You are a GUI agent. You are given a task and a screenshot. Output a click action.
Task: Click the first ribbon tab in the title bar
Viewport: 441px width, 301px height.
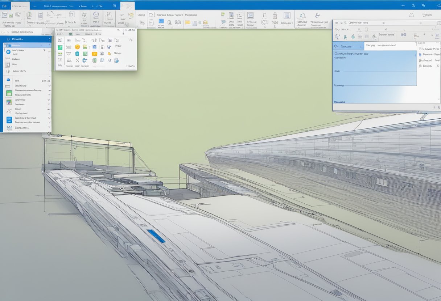pos(20,6)
